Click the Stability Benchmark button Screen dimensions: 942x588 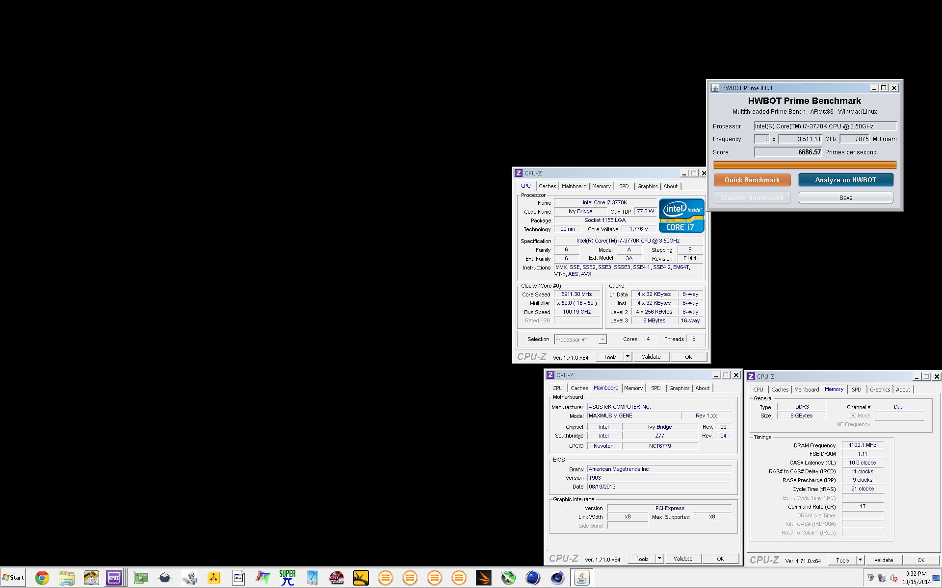(x=752, y=197)
